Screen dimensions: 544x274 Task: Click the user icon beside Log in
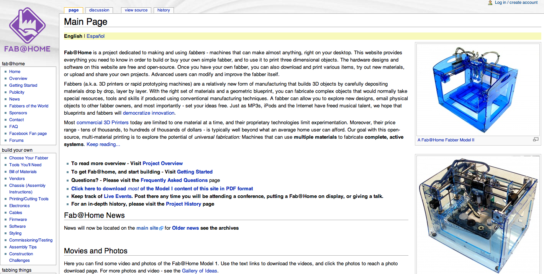point(490,3)
